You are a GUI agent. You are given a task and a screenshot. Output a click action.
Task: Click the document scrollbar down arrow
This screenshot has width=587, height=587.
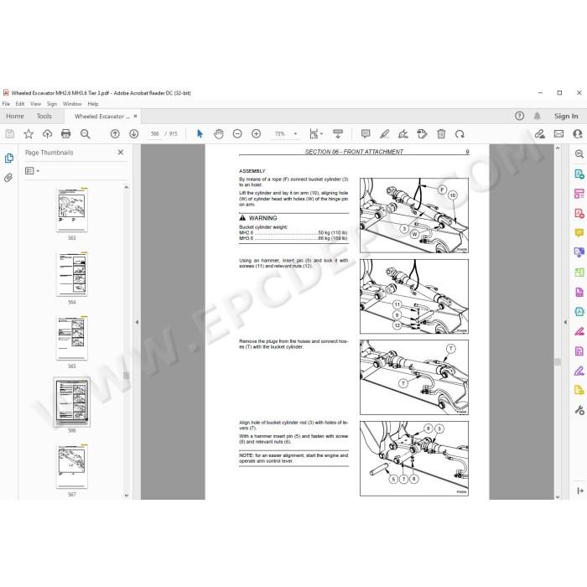coord(558,496)
